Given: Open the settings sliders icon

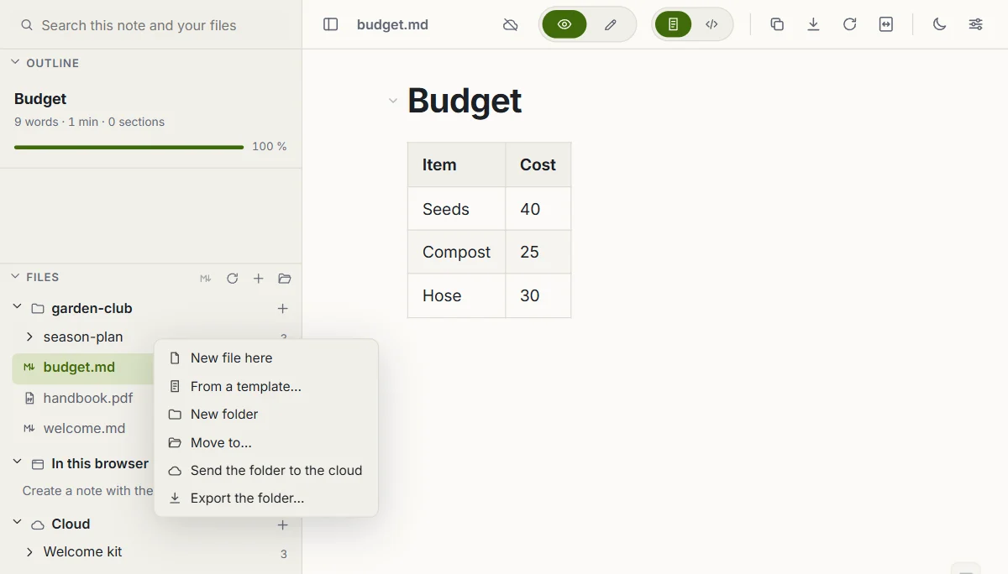Looking at the screenshot, I should (975, 24).
